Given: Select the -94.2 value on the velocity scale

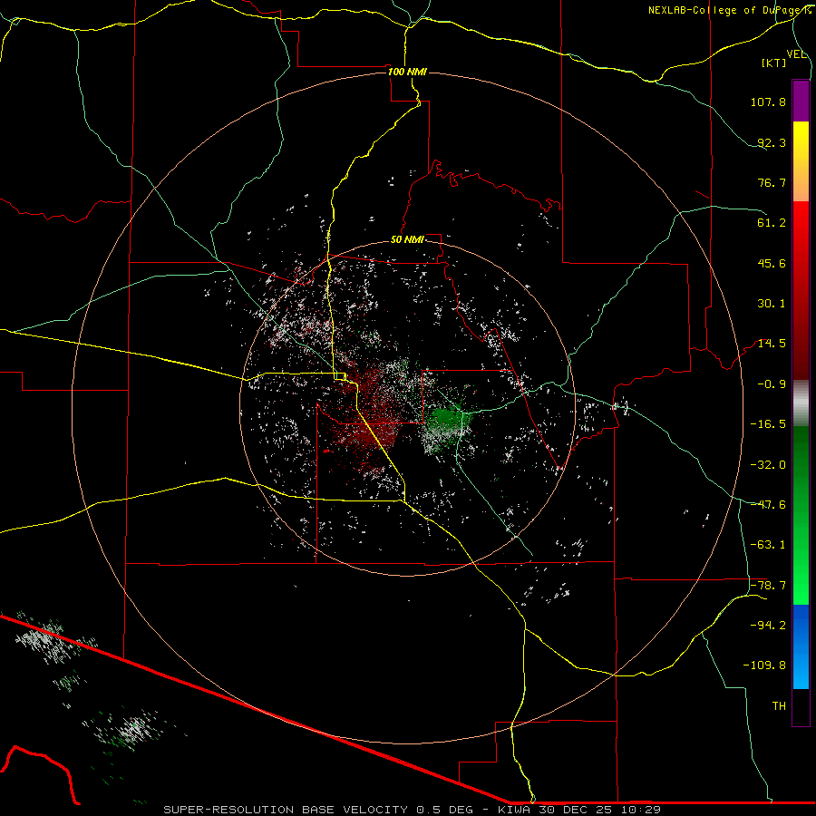Looking at the screenshot, I should coord(768,626).
